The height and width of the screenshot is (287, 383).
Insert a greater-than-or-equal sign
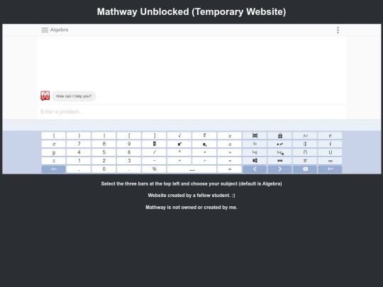[230, 135]
